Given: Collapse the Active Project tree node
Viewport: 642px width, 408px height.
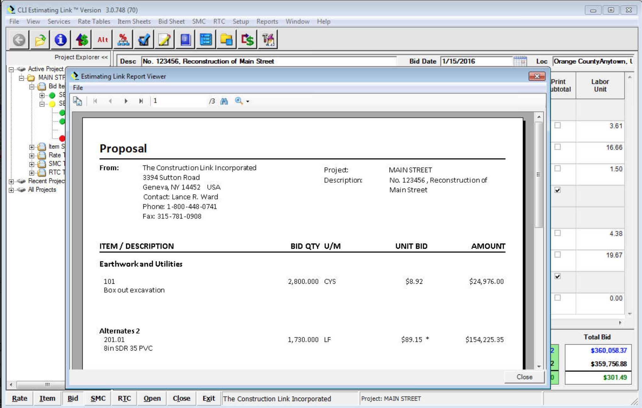Looking at the screenshot, I should [x=11, y=69].
